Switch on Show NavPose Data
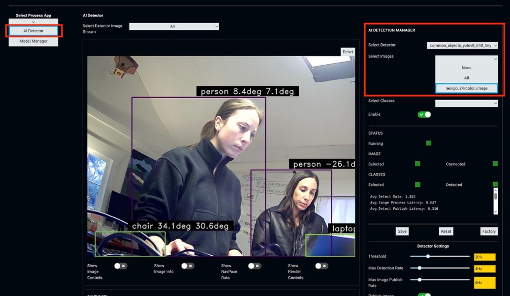The image size is (510, 296). click(x=254, y=266)
